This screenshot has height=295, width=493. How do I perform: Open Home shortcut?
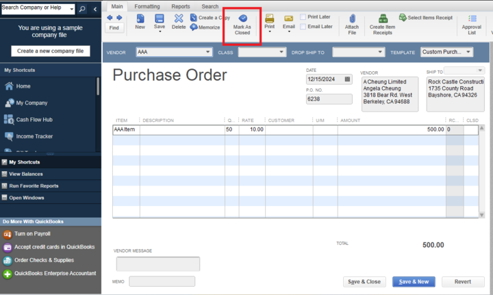(x=18, y=86)
